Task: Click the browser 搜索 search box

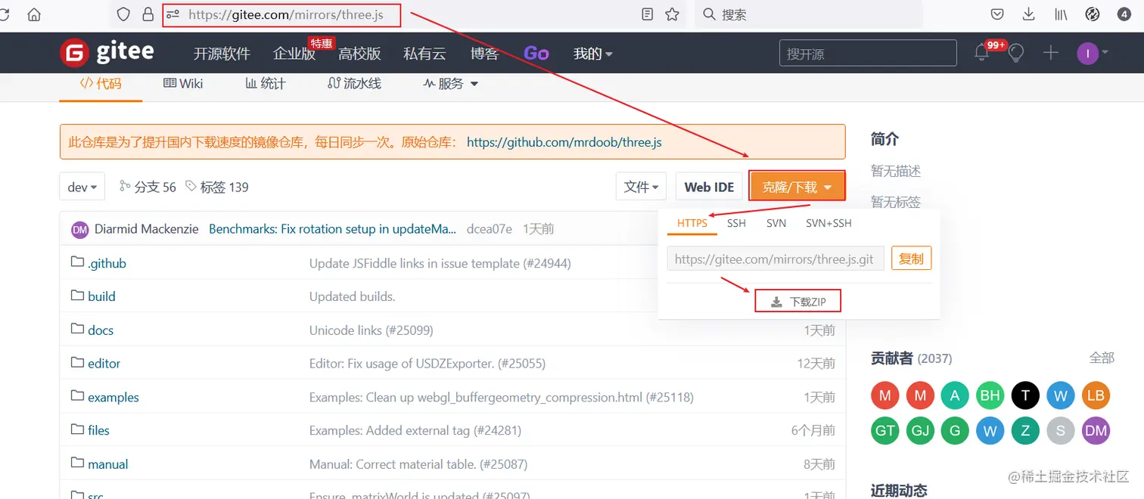Action: (808, 14)
